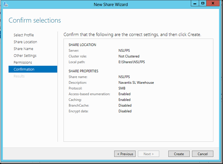223x164 pixels.
Task: Click the Not Clustered cluster role value
Action: tap(129, 56)
